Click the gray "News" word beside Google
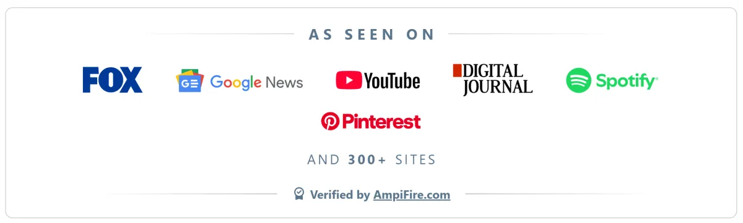 (x=285, y=82)
